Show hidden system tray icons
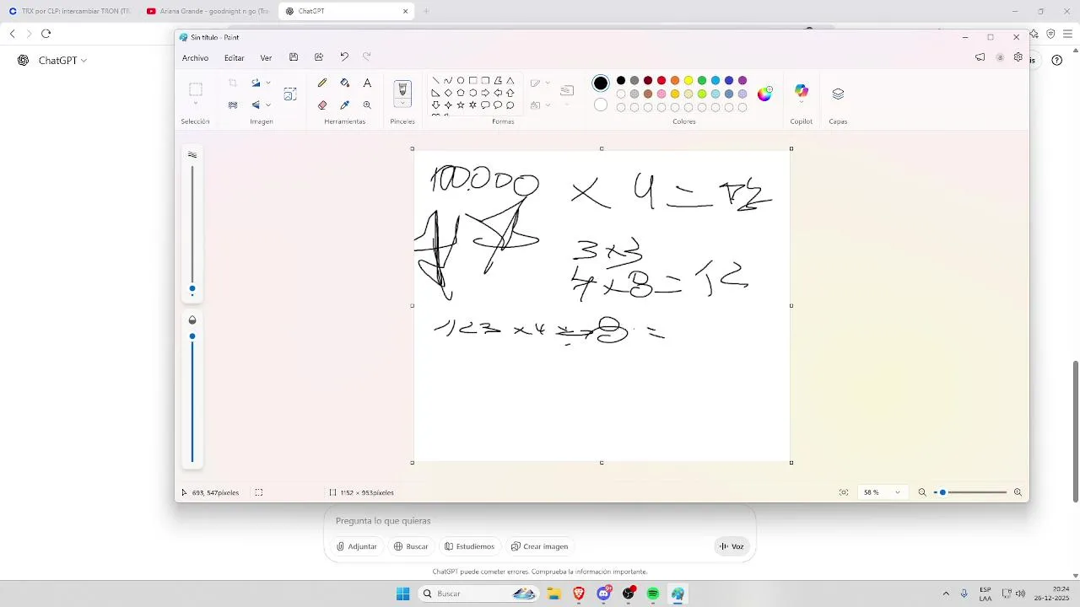 click(x=946, y=594)
